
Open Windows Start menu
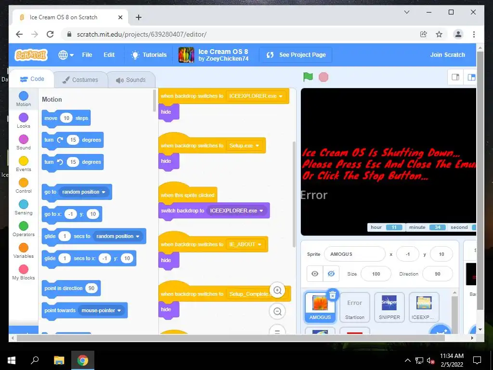pos(12,360)
